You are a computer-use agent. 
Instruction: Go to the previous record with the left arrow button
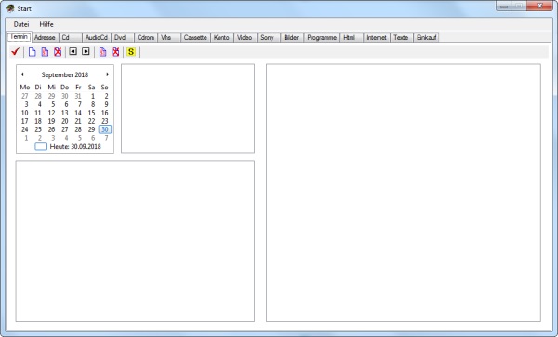pyautogui.click(x=73, y=51)
